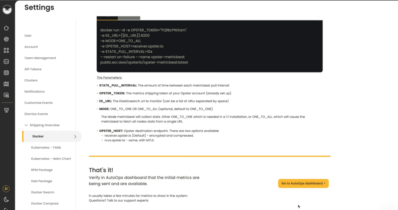Click receiver.opster.io [Default] bullet text
The image size is (398, 210).
pyautogui.click(x=149, y=136)
